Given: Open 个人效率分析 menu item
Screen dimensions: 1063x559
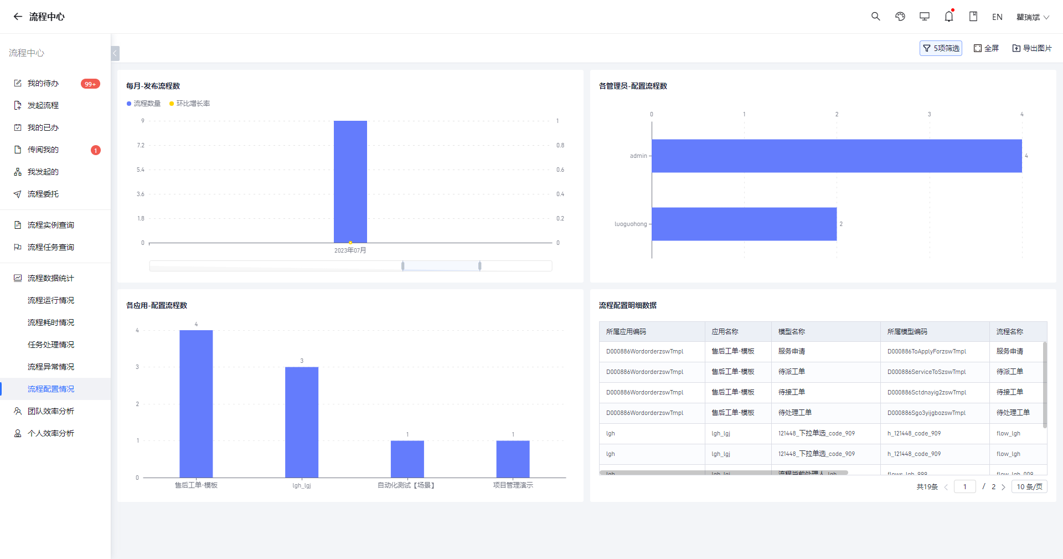Looking at the screenshot, I should [55, 433].
